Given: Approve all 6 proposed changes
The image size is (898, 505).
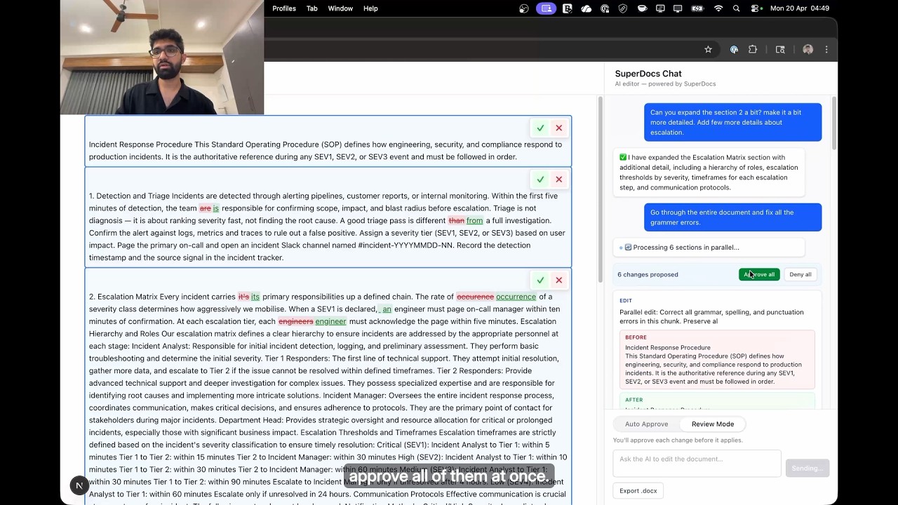Looking at the screenshot, I should (759, 274).
